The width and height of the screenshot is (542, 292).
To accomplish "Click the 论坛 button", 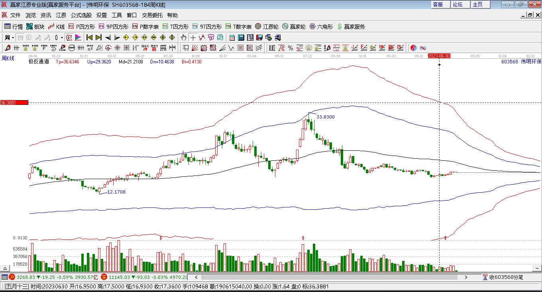I will pyautogui.click(x=461, y=4).
